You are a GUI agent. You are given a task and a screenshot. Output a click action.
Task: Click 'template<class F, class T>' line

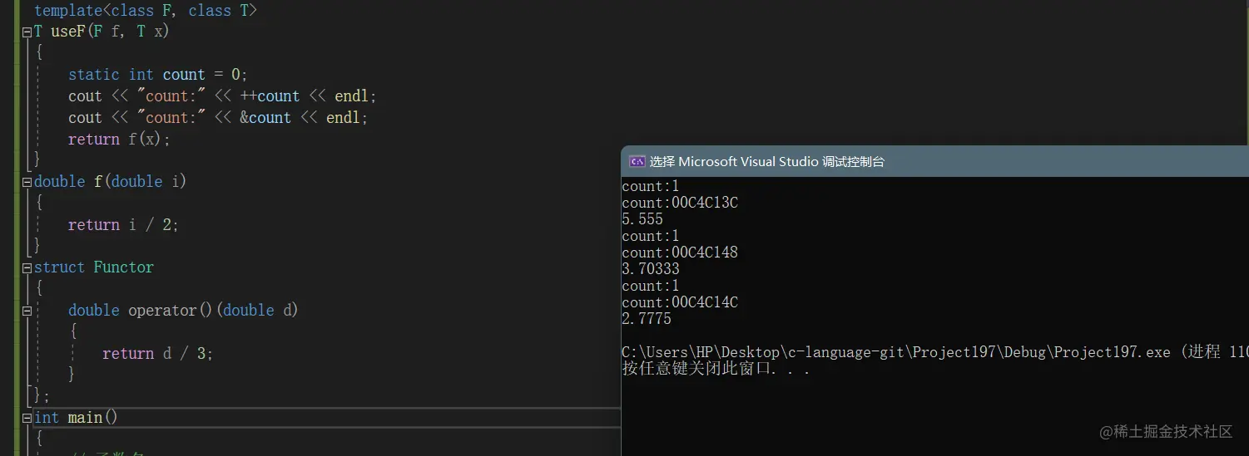tap(146, 11)
